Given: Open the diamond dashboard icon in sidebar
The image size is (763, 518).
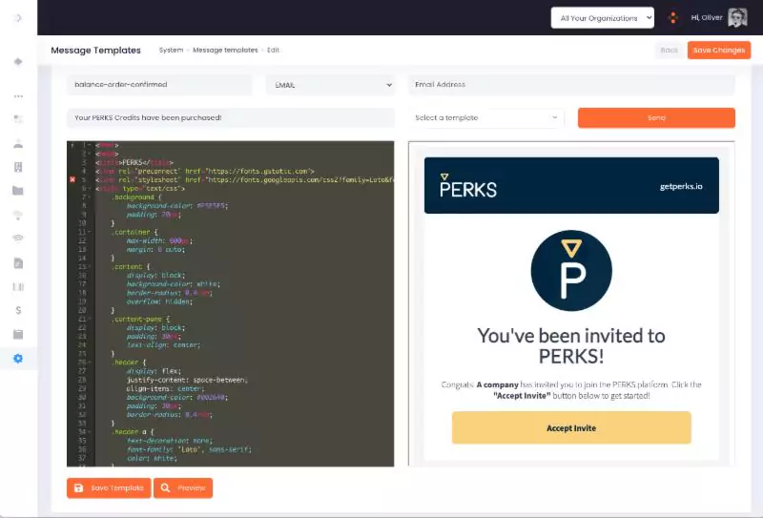Looking at the screenshot, I should click(x=18, y=61).
